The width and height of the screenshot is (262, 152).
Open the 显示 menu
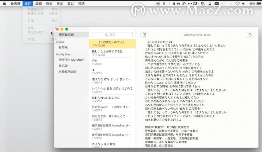click(60, 4)
